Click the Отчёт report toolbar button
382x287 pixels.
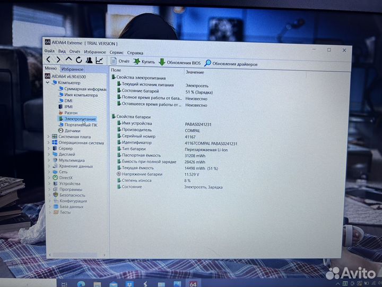pyautogui.click(x=120, y=61)
